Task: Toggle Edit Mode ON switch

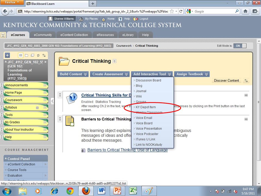Action: click(240, 46)
